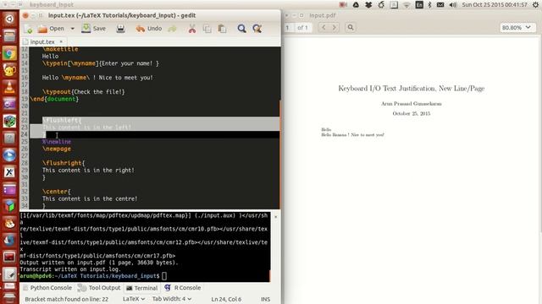Click the INS insert mode indicator

265,299
